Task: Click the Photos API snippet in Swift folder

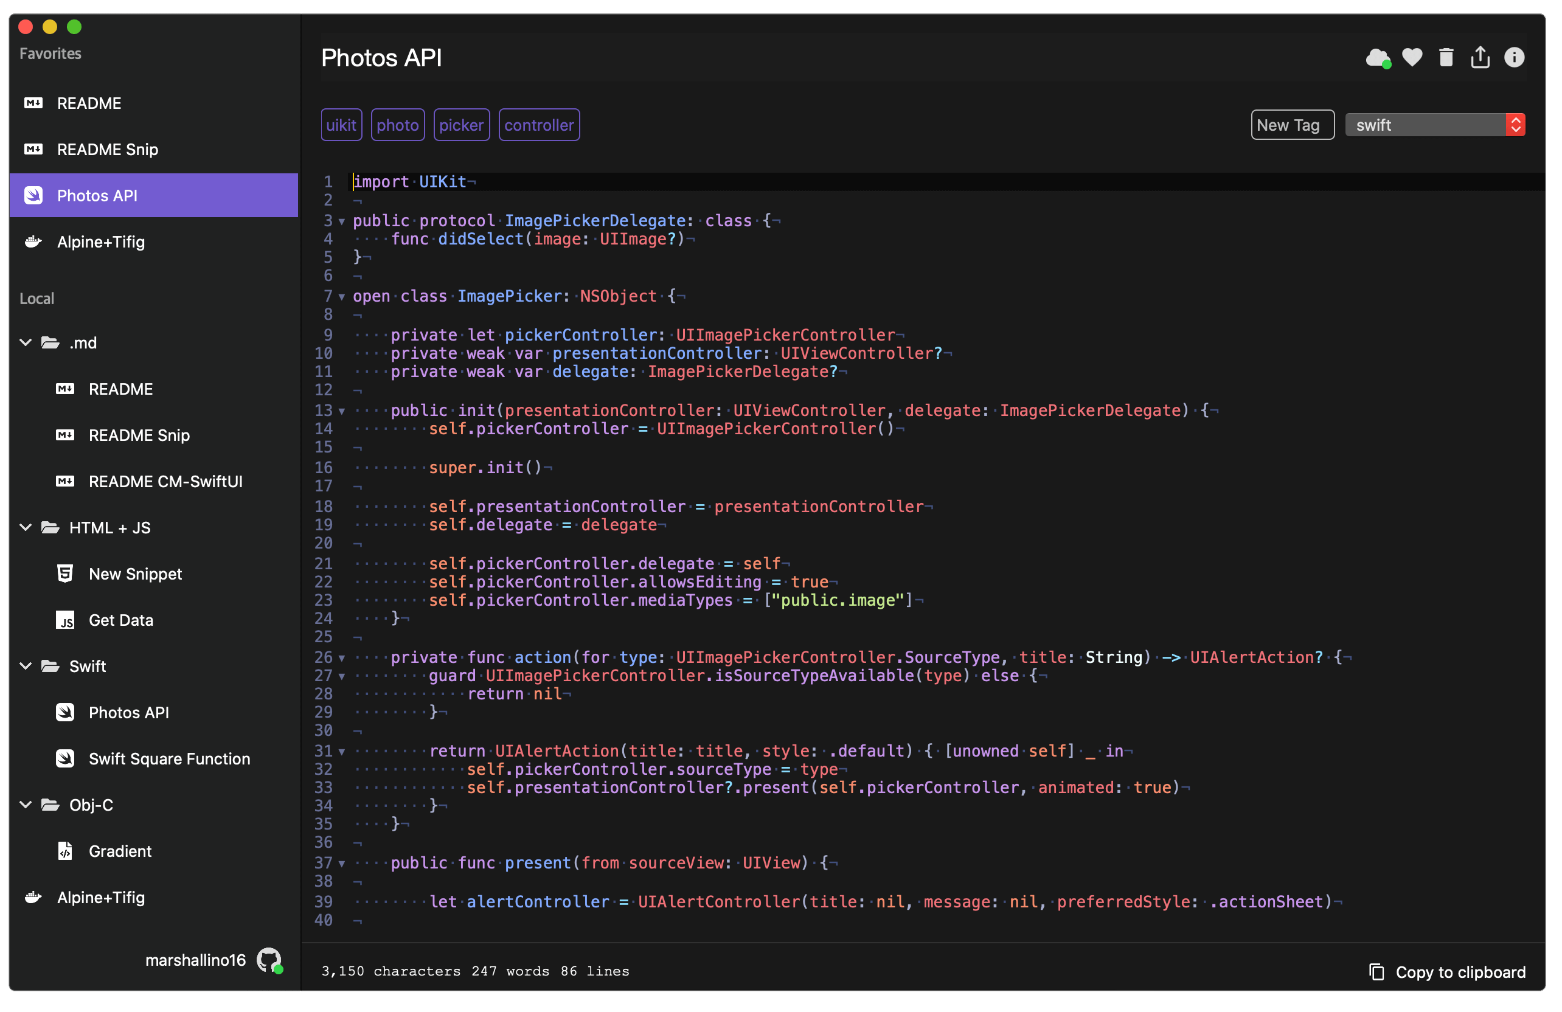Action: coord(129,713)
